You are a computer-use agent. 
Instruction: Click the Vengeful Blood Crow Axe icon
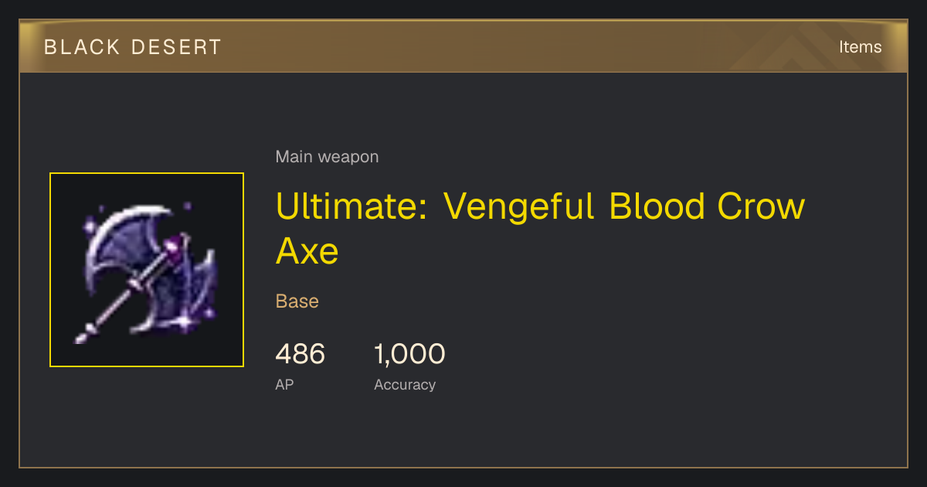click(147, 271)
